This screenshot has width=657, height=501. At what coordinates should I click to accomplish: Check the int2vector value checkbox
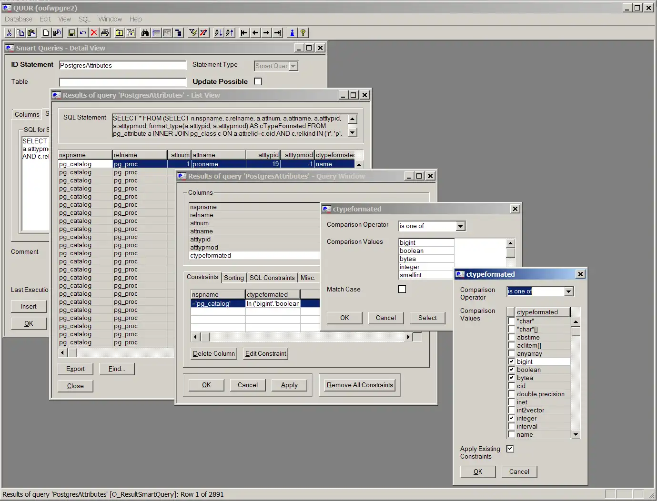pyautogui.click(x=511, y=410)
